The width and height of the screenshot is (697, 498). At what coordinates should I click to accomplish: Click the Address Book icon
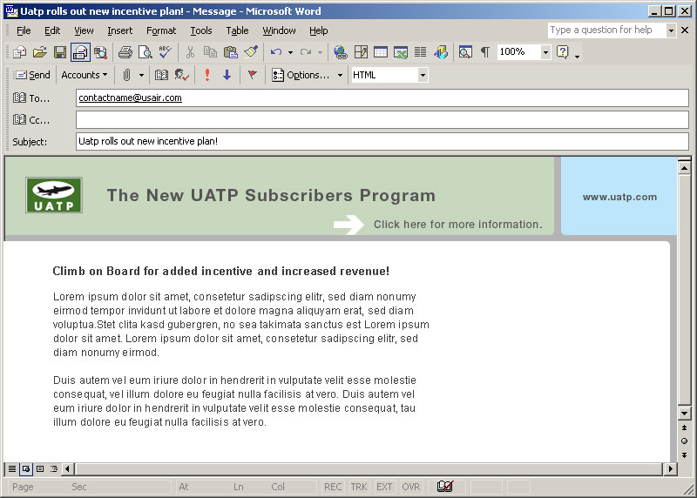(x=161, y=75)
